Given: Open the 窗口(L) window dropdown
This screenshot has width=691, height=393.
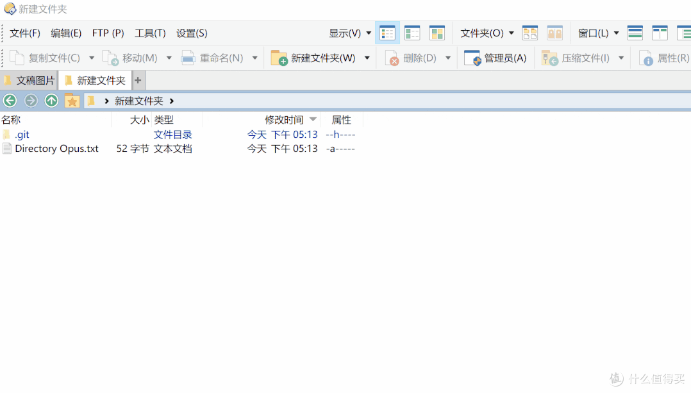Looking at the screenshot, I should (599, 33).
